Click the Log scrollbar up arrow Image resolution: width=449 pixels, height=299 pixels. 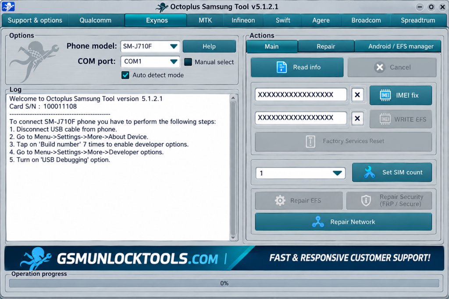point(233,98)
